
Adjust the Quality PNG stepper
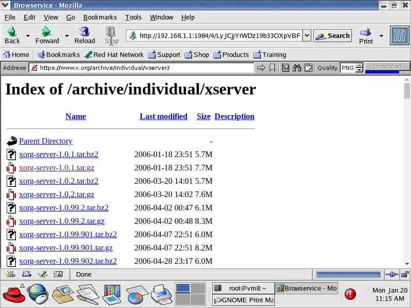tap(360, 68)
